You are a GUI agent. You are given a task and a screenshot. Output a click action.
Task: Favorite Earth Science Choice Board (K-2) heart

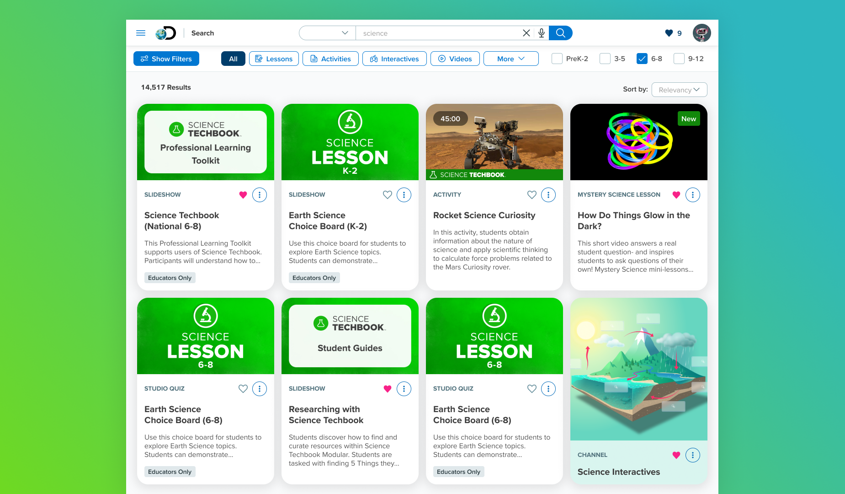pos(388,195)
